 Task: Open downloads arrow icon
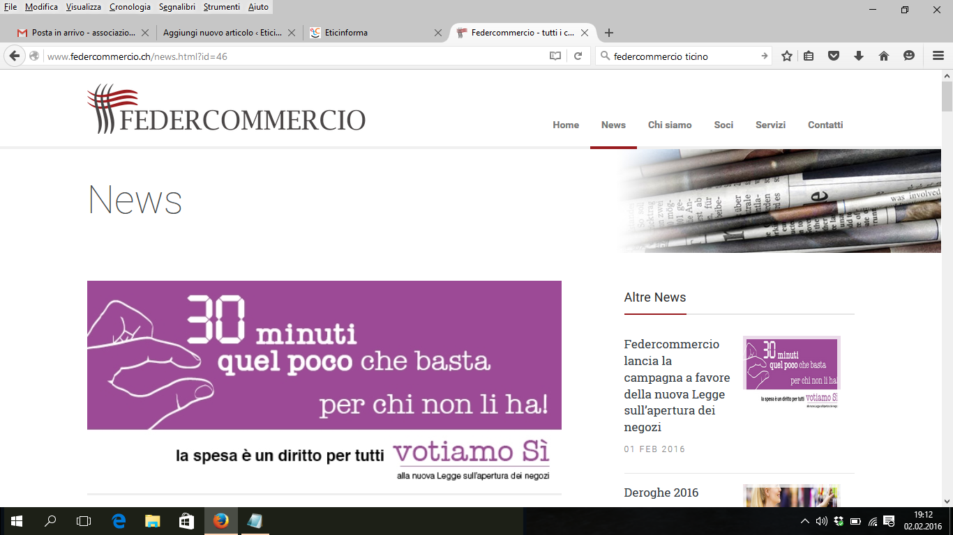click(x=859, y=56)
